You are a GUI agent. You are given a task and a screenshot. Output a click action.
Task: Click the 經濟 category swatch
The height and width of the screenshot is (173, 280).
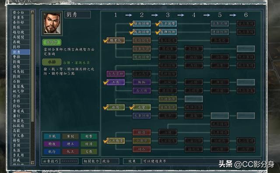tap(89, 144)
